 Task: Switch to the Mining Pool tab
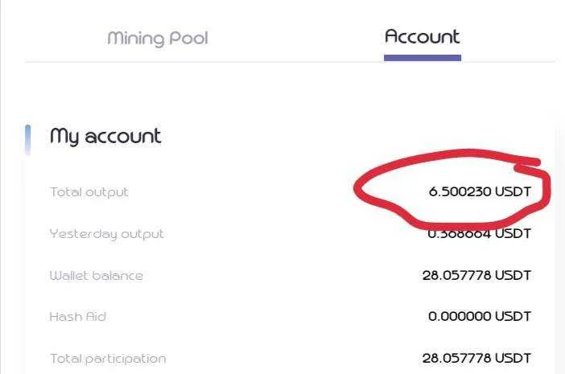(x=158, y=38)
